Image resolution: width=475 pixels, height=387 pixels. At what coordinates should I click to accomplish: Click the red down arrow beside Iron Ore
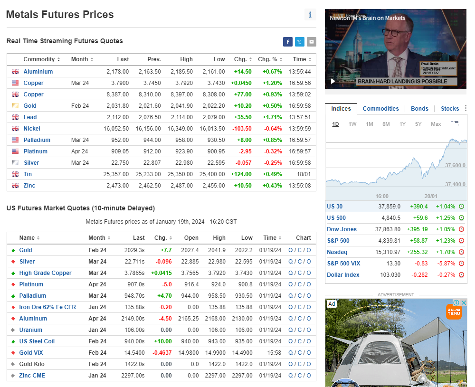[x=13, y=307]
